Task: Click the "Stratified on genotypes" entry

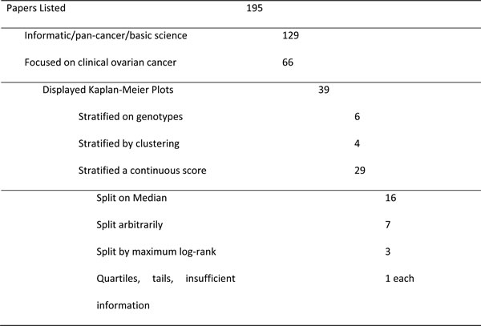Action: click(131, 117)
